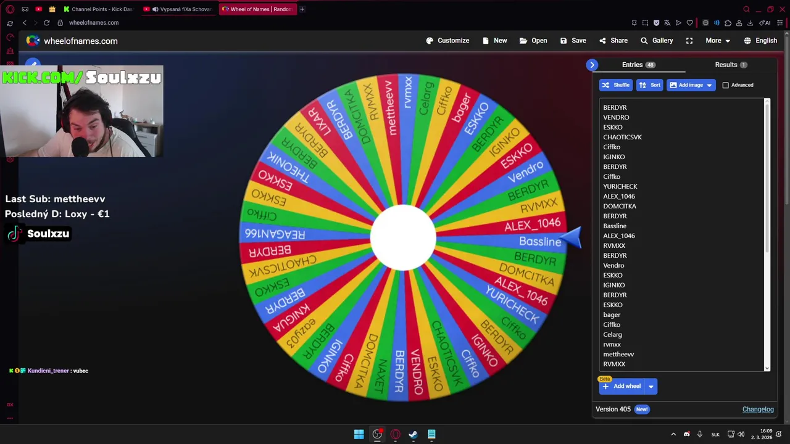Open the Customize palette option

point(447,41)
